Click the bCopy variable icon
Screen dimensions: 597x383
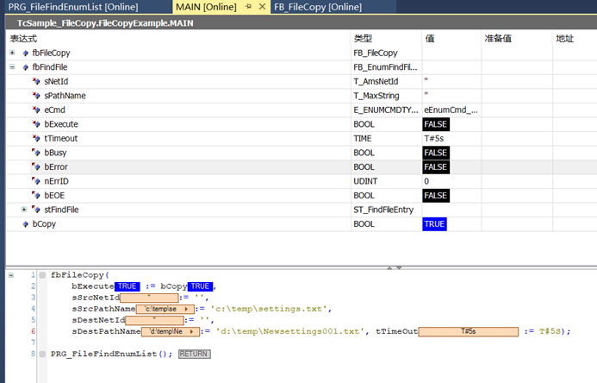(26, 224)
